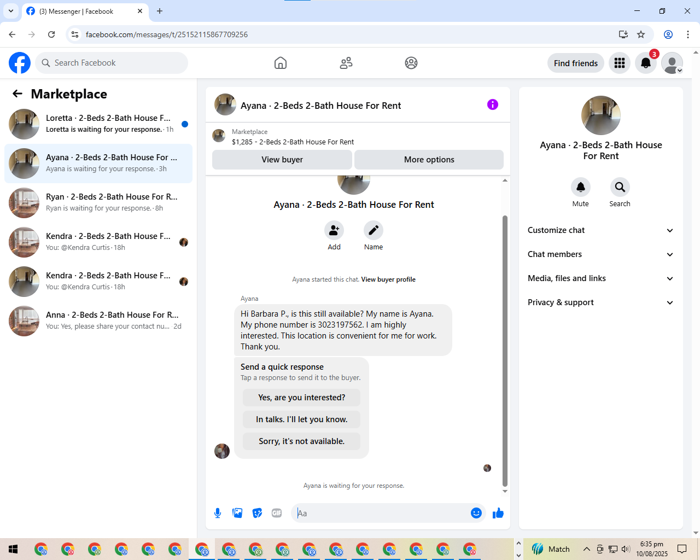700x560 pixels.
Task: Click the Match widget on taskbar
Action: [551, 549]
